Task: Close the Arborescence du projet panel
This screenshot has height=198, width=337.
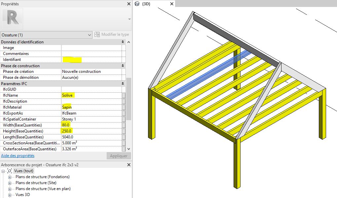Action: (129, 165)
